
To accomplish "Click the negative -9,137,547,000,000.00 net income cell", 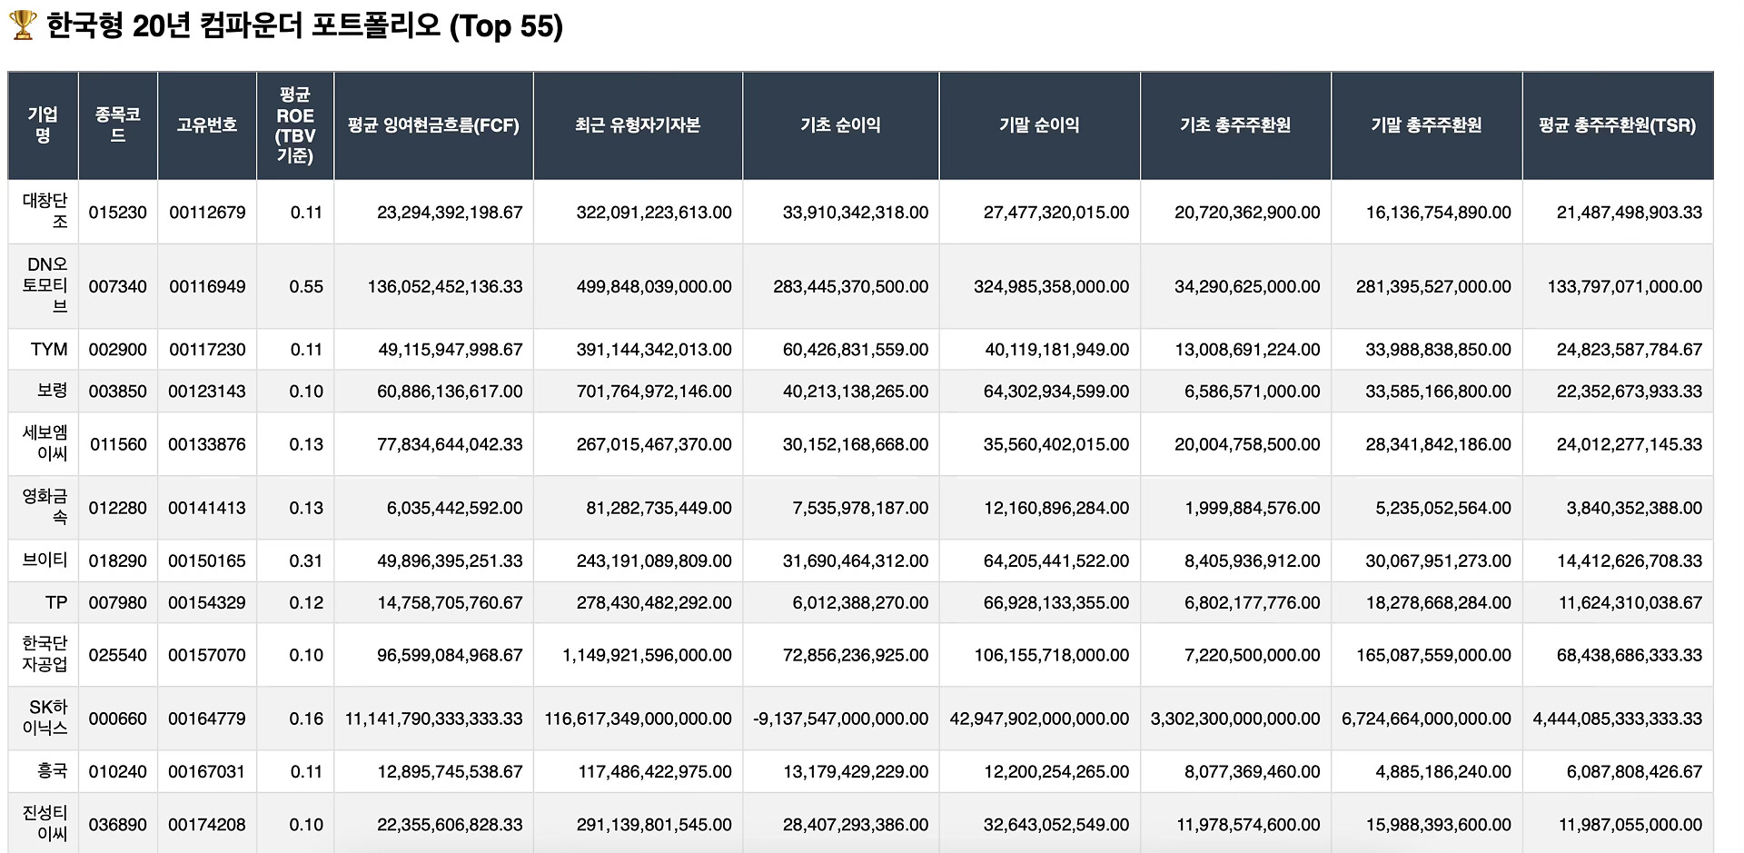I will click(840, 719).
